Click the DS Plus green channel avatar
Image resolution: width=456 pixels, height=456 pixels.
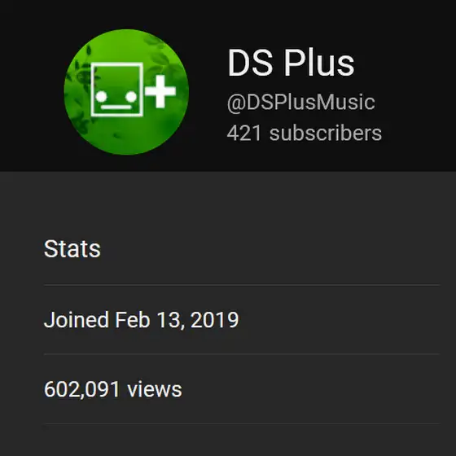point(126,92)
